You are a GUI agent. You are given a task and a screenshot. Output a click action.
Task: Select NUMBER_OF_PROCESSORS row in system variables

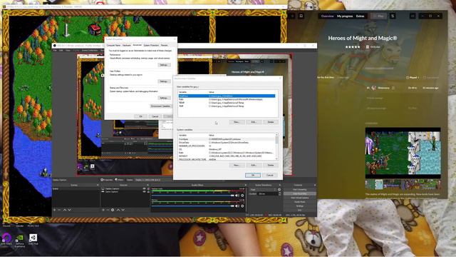[x=227, y=146]
